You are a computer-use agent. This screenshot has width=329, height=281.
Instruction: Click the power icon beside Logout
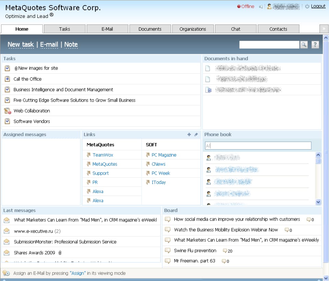tap(307, 6)
